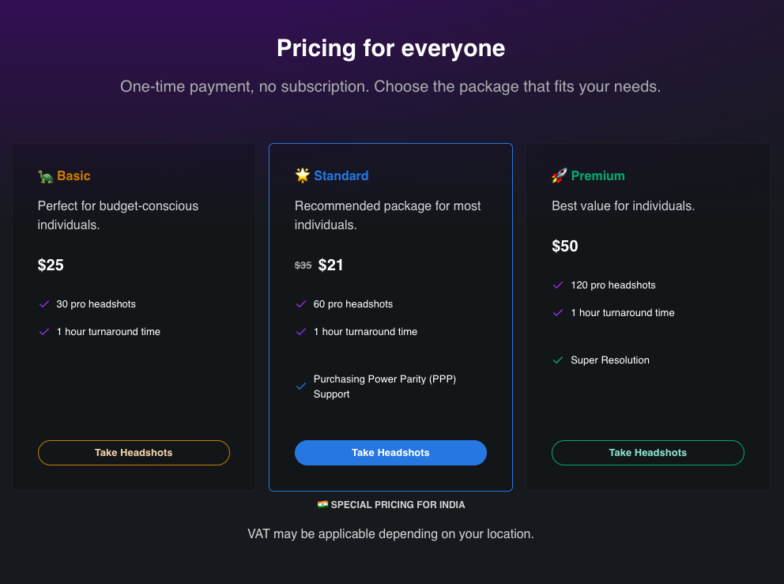Screen dimensions: 784x584
Task: Click the star icon next to Standard
Action: click(x=303, y=175)
